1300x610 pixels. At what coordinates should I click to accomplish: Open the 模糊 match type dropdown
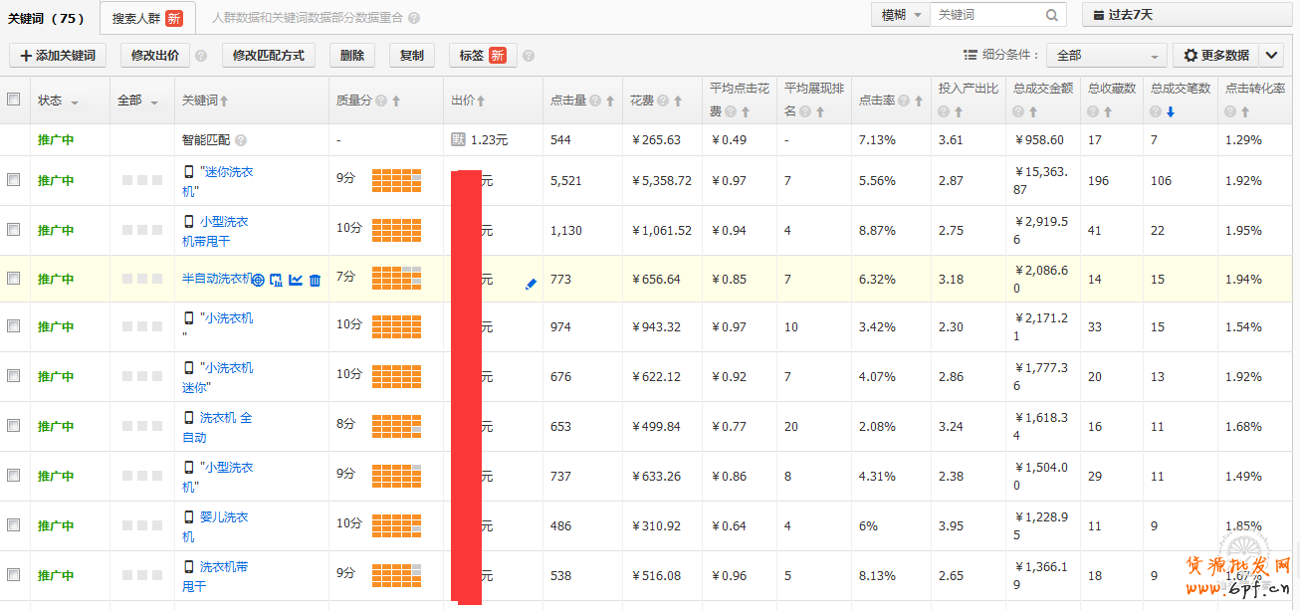(x=900, y=15)
